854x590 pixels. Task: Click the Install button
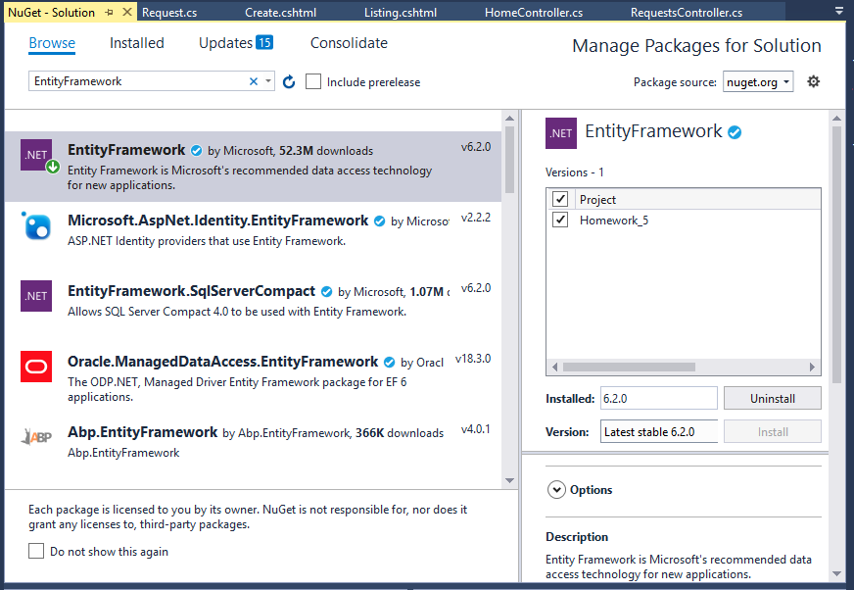(773, 432)
